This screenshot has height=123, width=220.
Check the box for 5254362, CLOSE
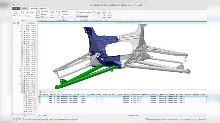pyautogui.click(x=22, y=90)
